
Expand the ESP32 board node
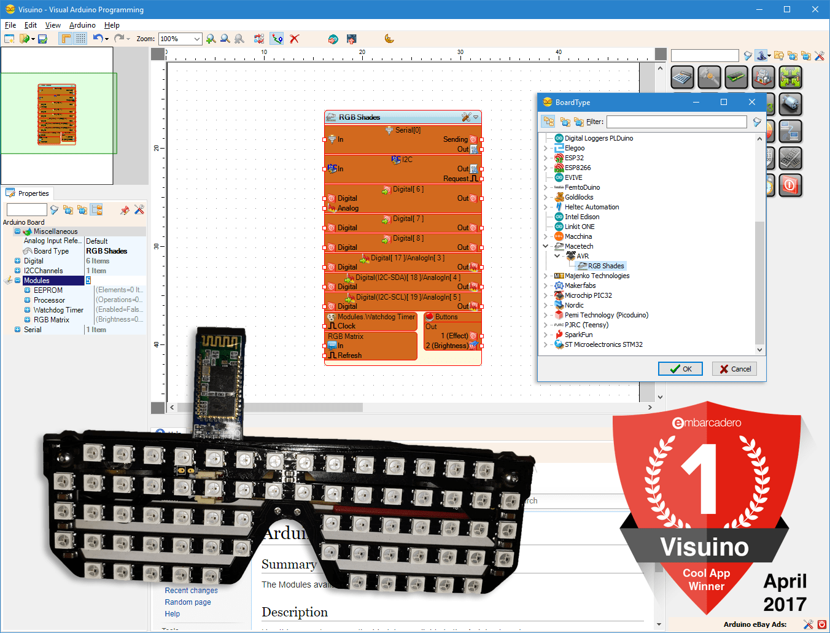click(545, 158)
